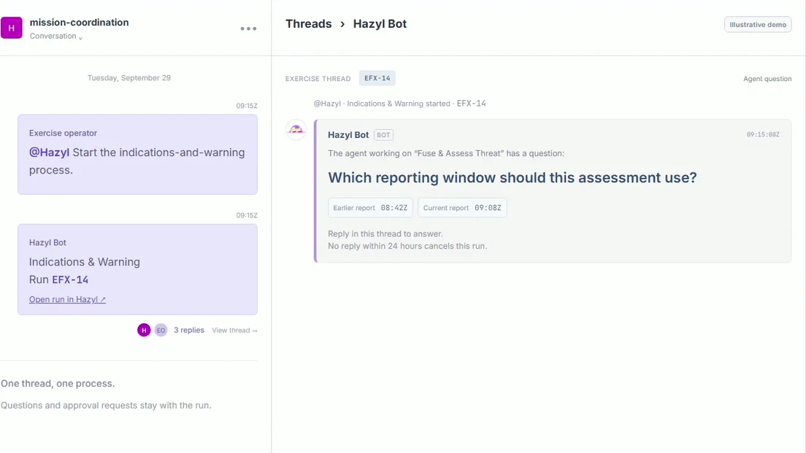Click the 'Questions and approval requests' caption
806x453 pixels.
click(106, 406)
